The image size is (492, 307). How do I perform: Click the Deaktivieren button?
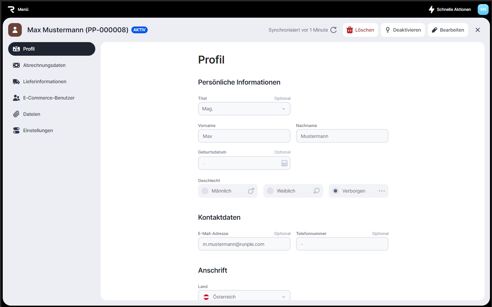click(403, 30)
